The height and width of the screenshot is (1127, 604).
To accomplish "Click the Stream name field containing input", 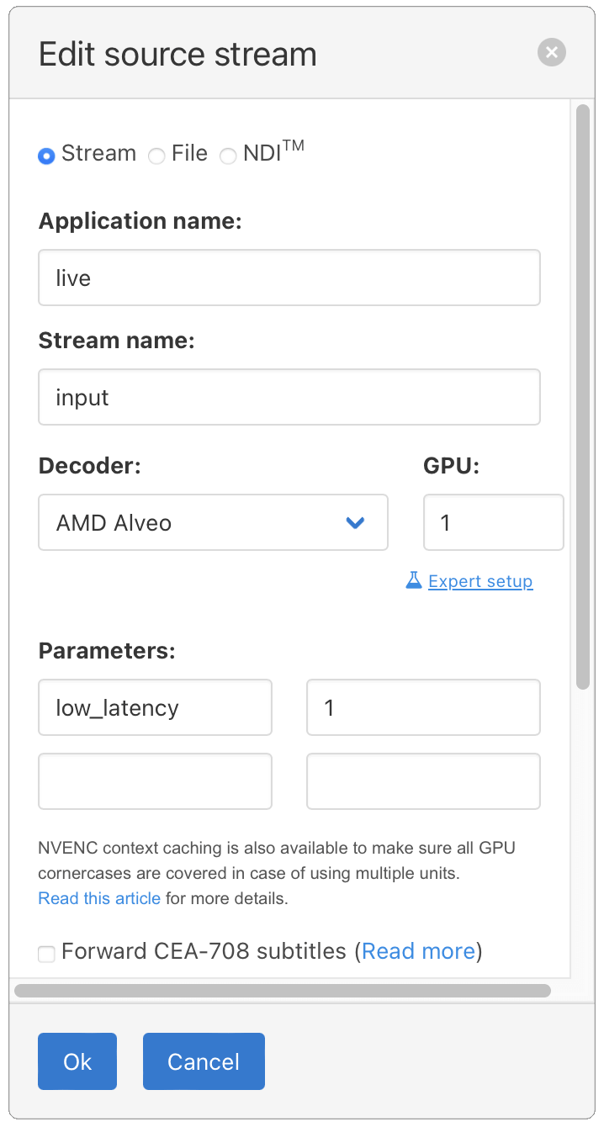I will tap(289, 397).
